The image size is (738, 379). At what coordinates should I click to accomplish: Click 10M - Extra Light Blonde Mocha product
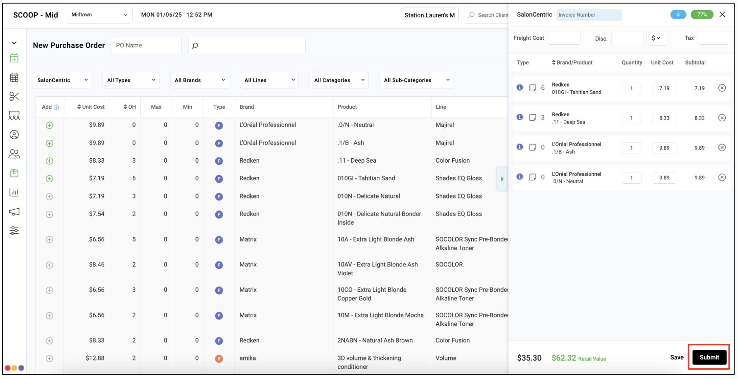pyautogui.click(x=380, y=315)
